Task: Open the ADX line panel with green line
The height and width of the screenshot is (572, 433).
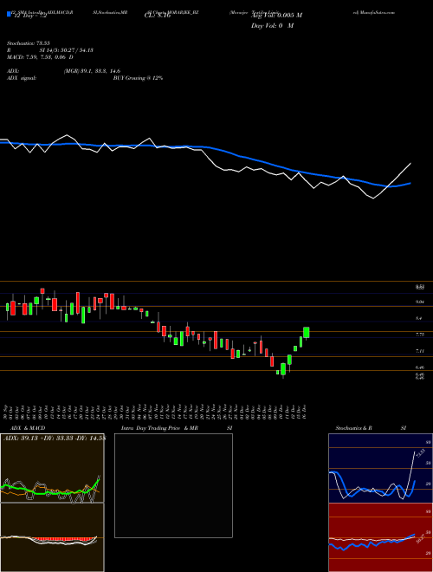Action: pos(52,468)
